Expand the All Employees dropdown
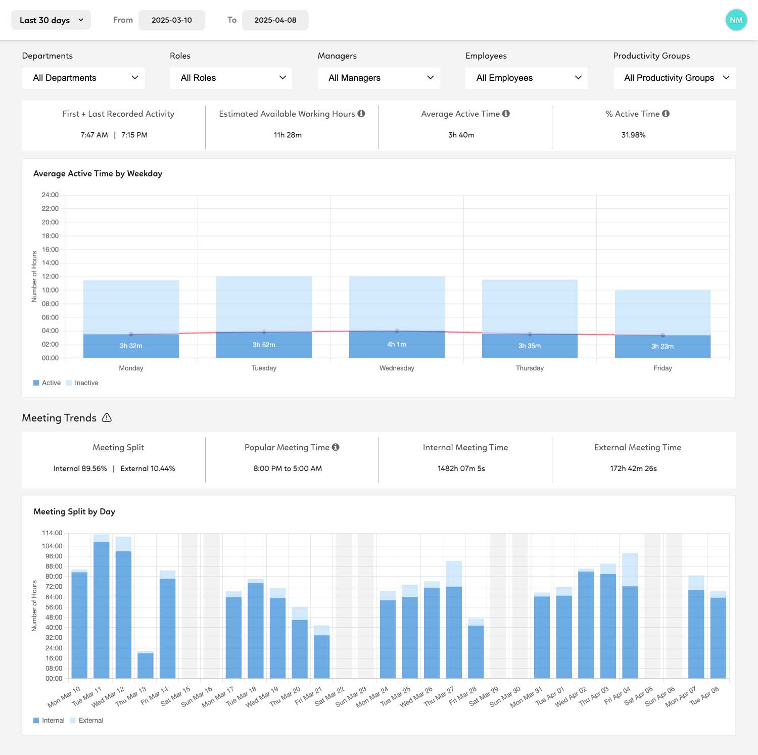 point(526,78)
